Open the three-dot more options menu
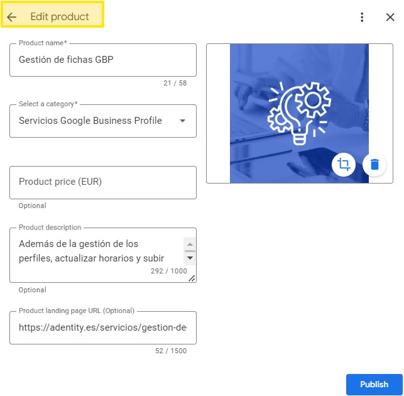The image size is (404, 396). click(x=362, y=17)
